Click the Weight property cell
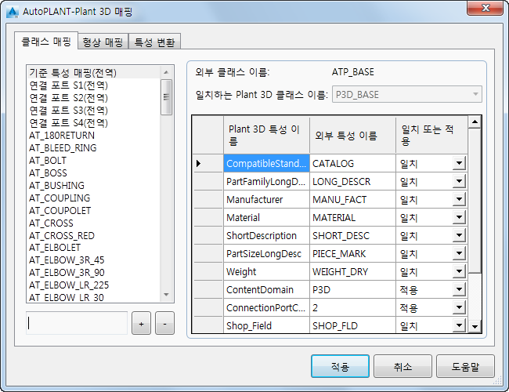The image size is (509, 392). pyautogui.click(x=266, y=271)
